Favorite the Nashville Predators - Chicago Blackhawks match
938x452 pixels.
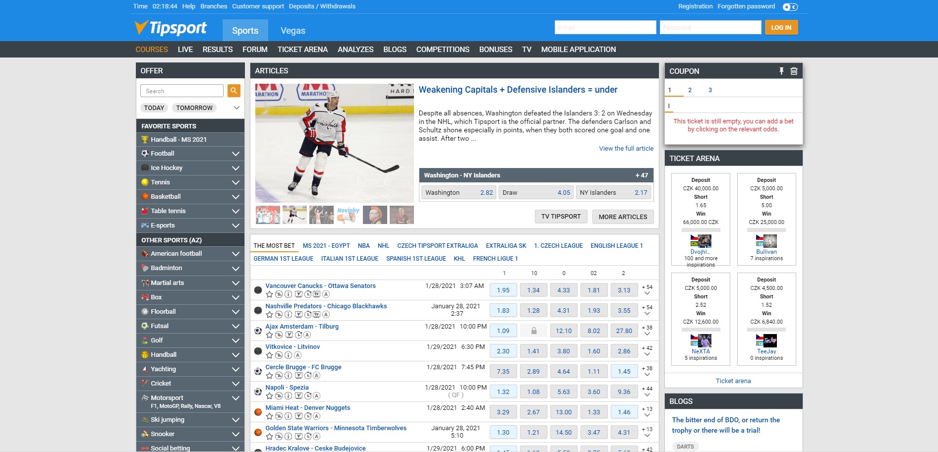tap(269, 314)
